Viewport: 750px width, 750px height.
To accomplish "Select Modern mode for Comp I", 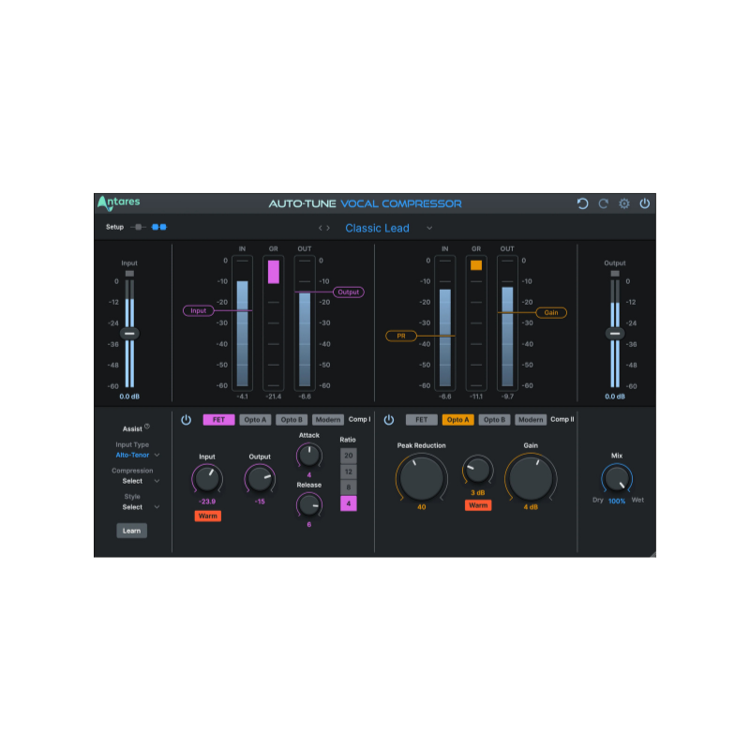I will pyautogui.click(x=328, y=419).
